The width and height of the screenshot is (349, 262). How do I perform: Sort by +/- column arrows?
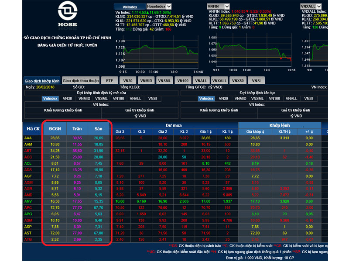click(312, 132)
